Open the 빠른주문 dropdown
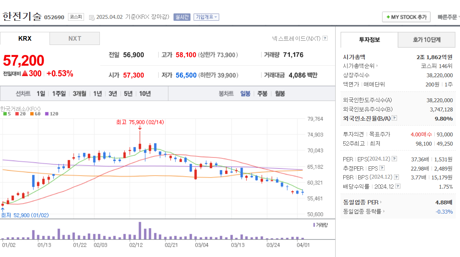Image resolution: width=460 pixels, height=257 pixels. click(448, 17)
